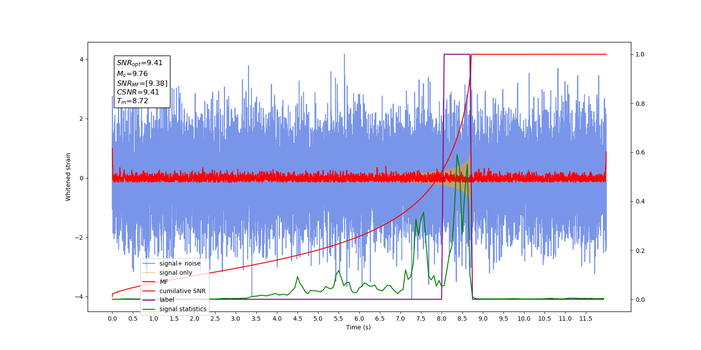
Task: Click the 3.5 tick on the time axis
Action: coord(256,318)
